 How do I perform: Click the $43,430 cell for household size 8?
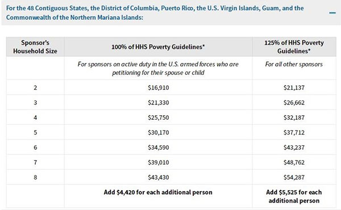[x=159, y=178]
